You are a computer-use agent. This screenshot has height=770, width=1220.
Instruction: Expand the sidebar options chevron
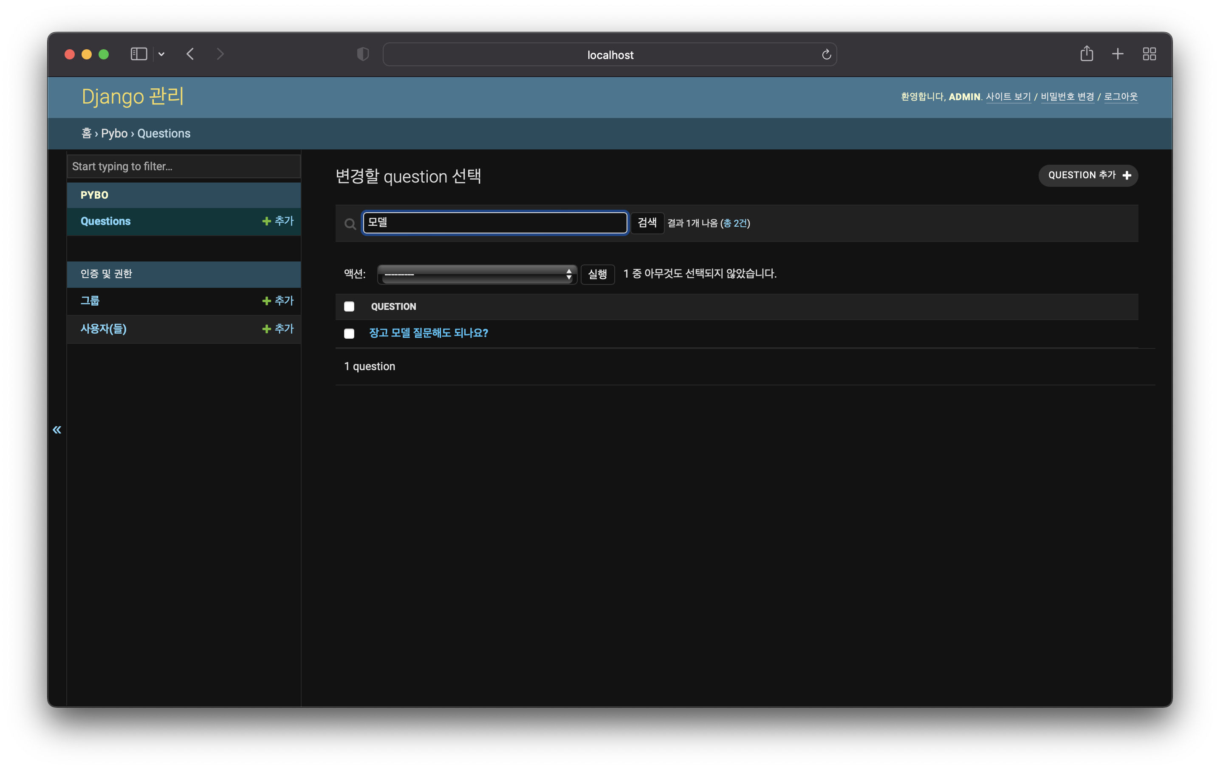coord(161,54)
